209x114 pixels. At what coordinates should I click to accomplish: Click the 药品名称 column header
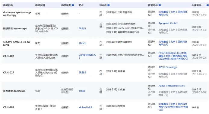8,5
